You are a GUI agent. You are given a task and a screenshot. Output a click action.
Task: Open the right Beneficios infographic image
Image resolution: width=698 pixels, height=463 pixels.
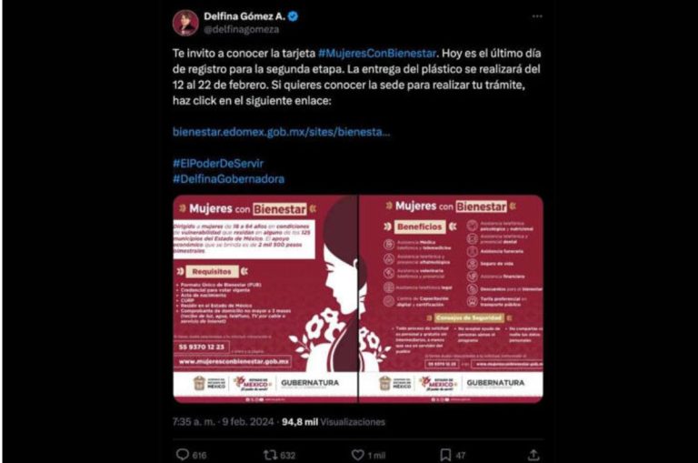tap(451, 299)
